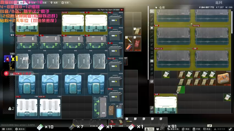Select the F-1 grenade case
Screen dimensions: 234x131
click(27, 107)
